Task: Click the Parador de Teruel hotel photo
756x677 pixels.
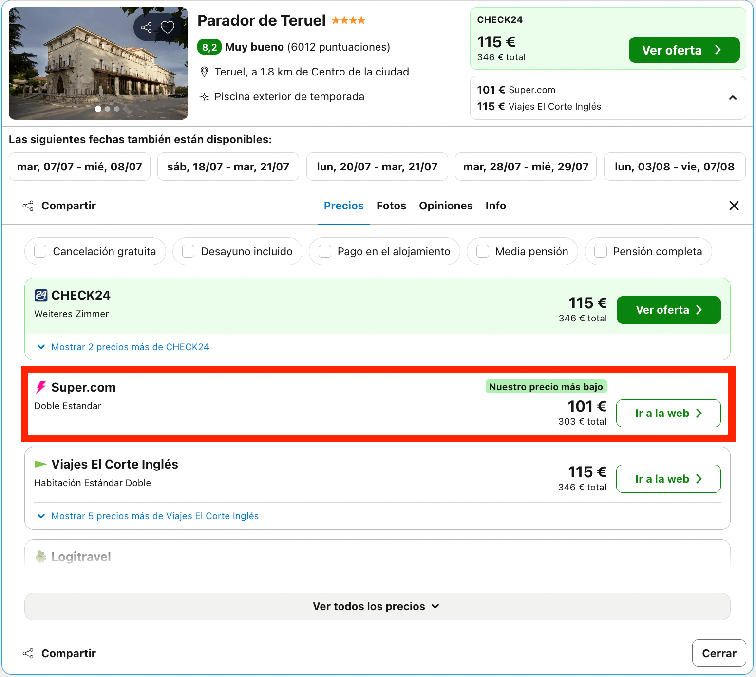Action: point(98,63)
